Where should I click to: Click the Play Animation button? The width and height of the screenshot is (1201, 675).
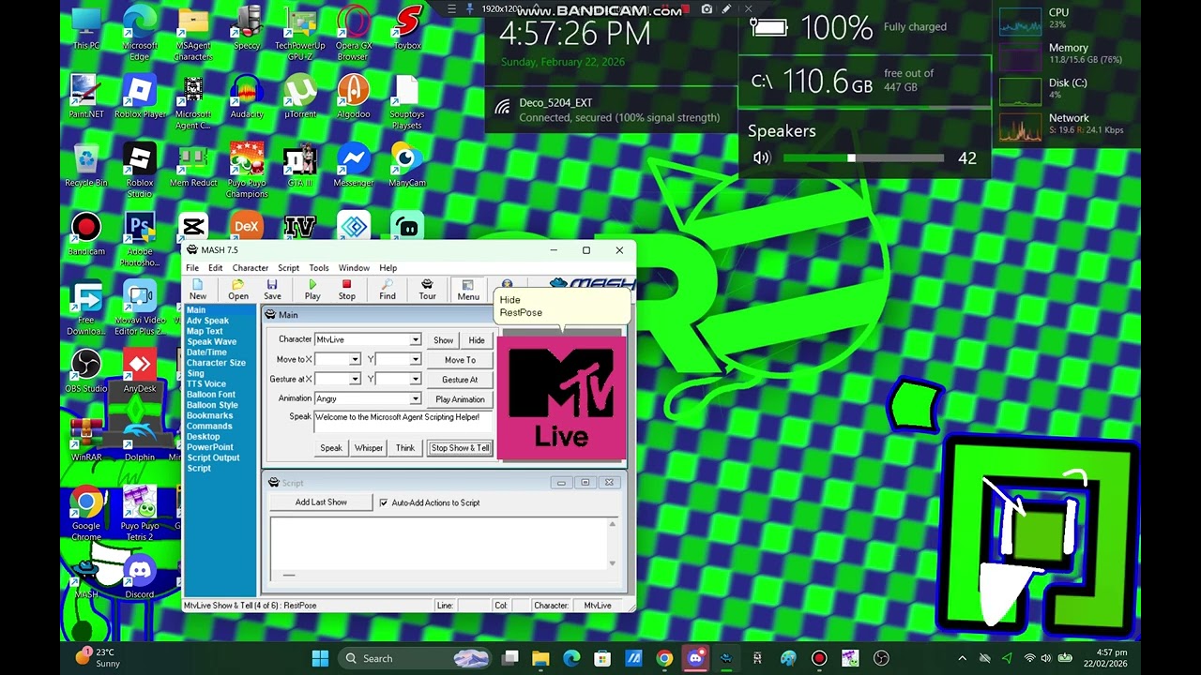tap(460, 399)
